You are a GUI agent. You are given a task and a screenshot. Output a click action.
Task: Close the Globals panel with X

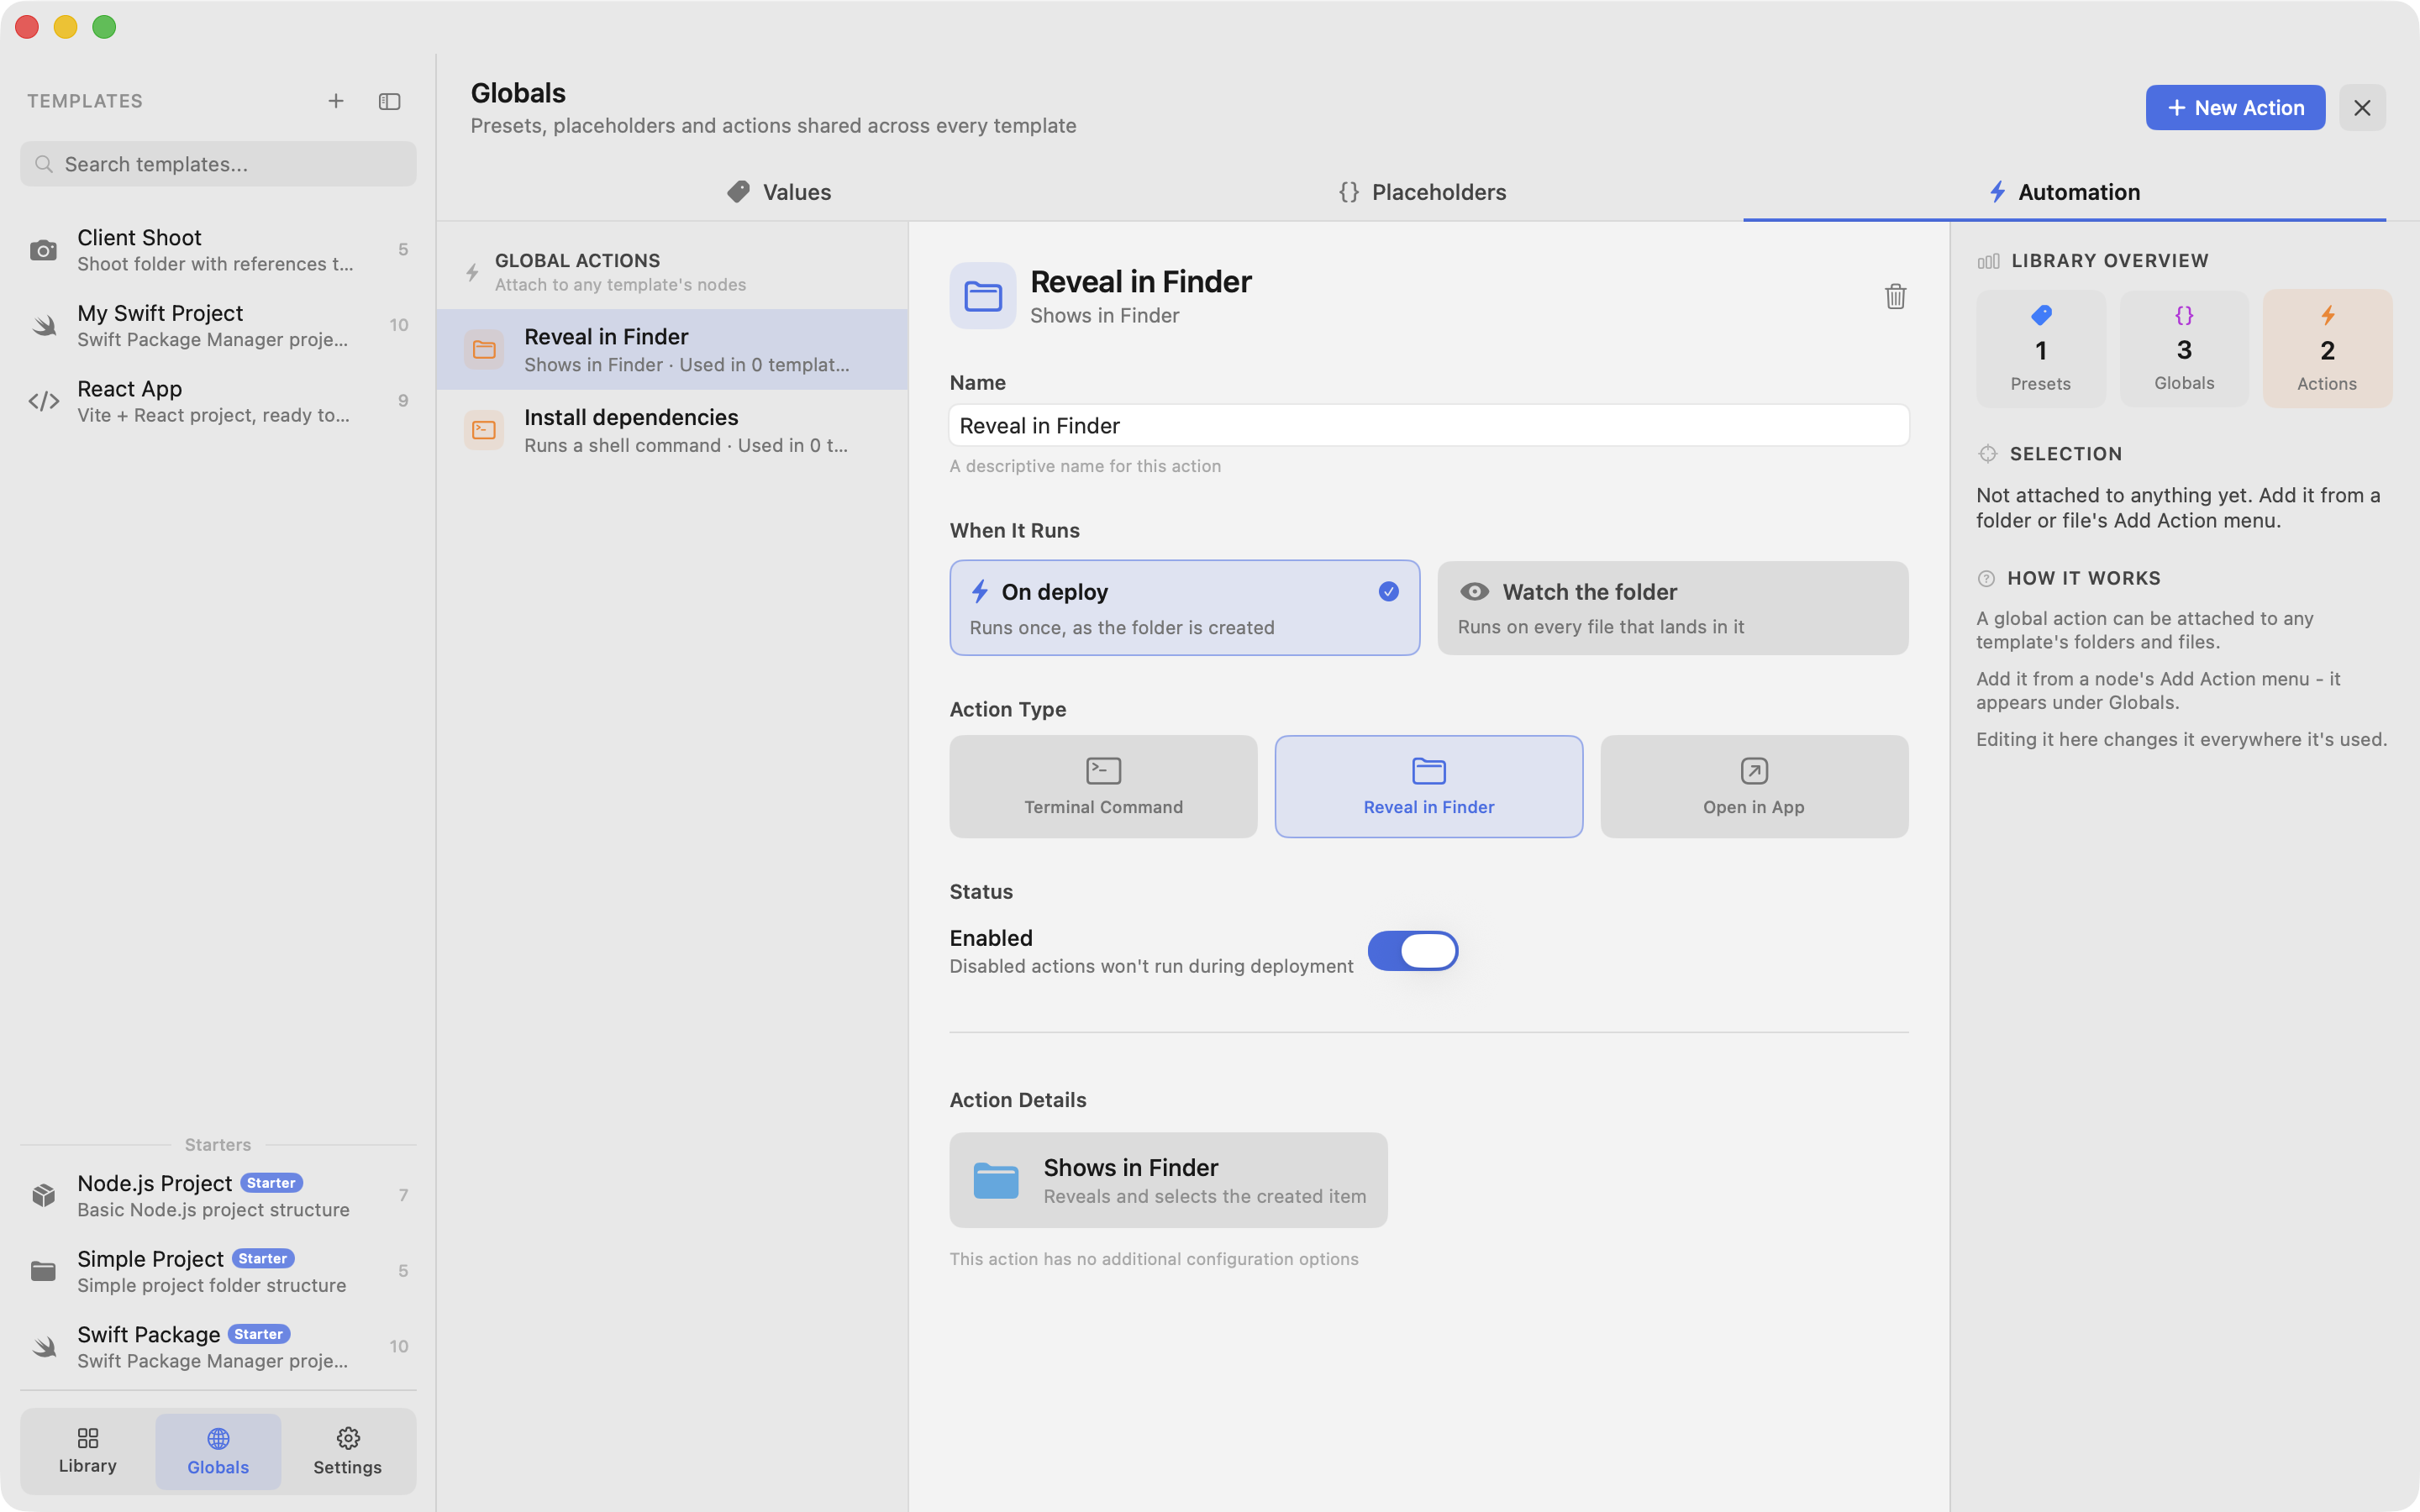pos(2362,108)
